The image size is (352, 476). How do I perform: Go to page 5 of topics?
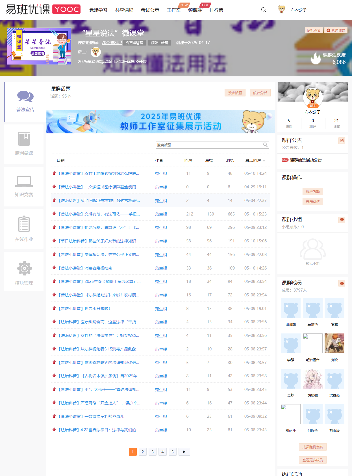(x=172, y=452)
